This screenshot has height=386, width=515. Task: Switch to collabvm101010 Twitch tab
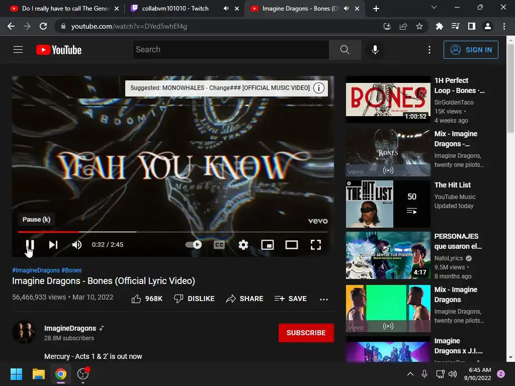175,9
